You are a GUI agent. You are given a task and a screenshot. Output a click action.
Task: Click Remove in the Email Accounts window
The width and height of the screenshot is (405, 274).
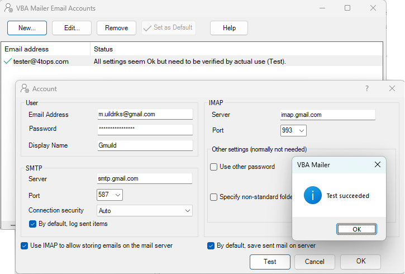[x=117, y=28]
